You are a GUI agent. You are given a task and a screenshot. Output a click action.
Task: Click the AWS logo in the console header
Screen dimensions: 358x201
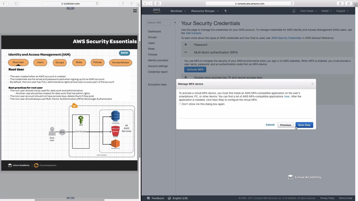(156, 11)
